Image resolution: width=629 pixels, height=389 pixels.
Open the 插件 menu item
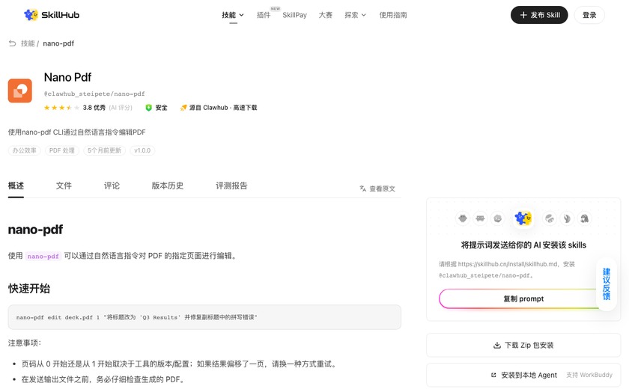264,15
